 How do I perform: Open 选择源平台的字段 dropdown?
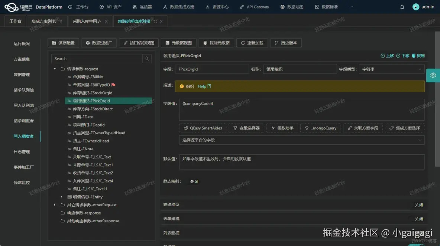[302, 140]
